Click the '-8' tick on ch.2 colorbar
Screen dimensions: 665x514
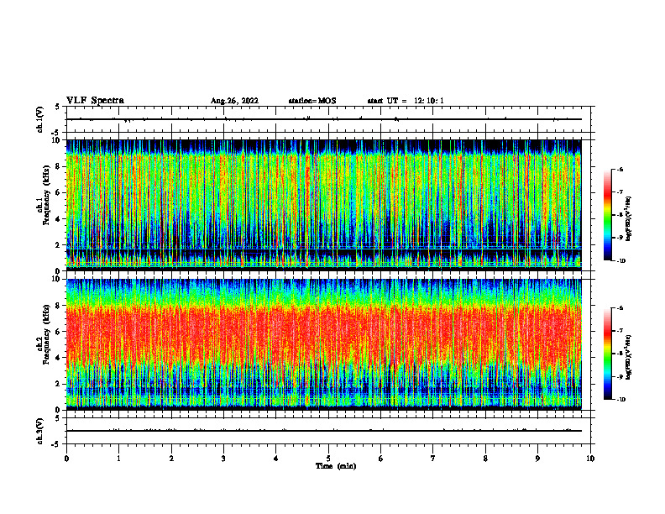pyautogui.click(x=620, y=354)
